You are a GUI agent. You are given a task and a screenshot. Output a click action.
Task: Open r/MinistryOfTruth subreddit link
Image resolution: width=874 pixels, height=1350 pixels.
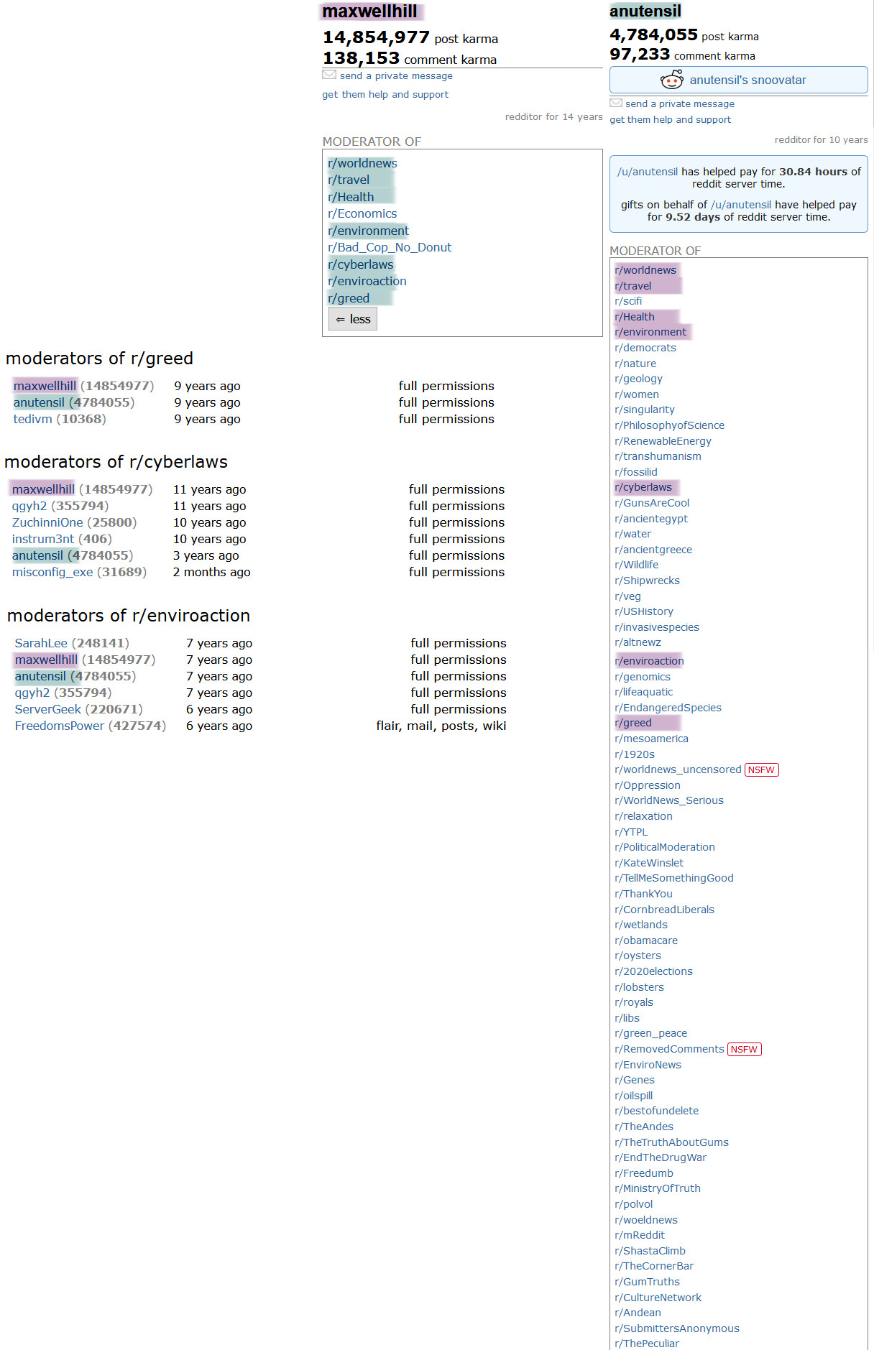(x=658, y=1188)
